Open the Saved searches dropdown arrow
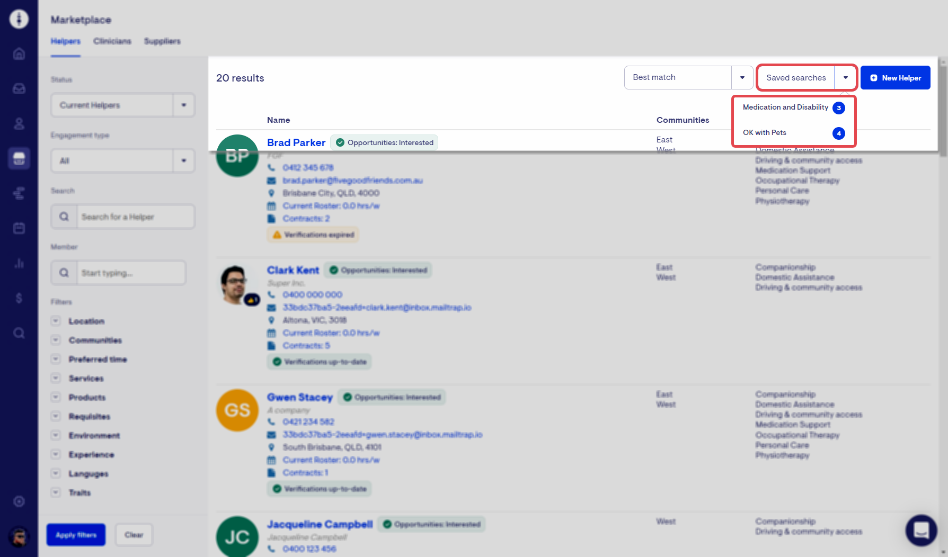Image resolution: width=948 pixels, height=557 pixels. pyautogui.click(x=845, y=78)
